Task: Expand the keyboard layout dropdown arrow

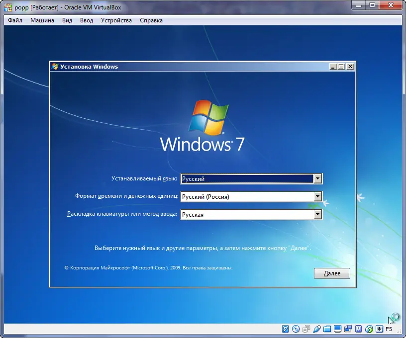Action: coord(317,214)
